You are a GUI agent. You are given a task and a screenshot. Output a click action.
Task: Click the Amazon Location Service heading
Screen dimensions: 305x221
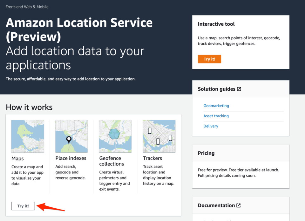pos(79,29)
